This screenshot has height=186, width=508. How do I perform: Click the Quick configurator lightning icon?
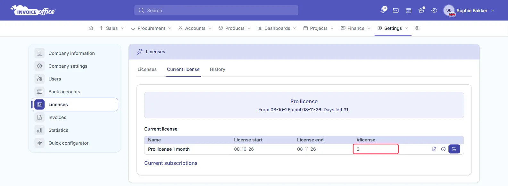click(x=40, y=143)
